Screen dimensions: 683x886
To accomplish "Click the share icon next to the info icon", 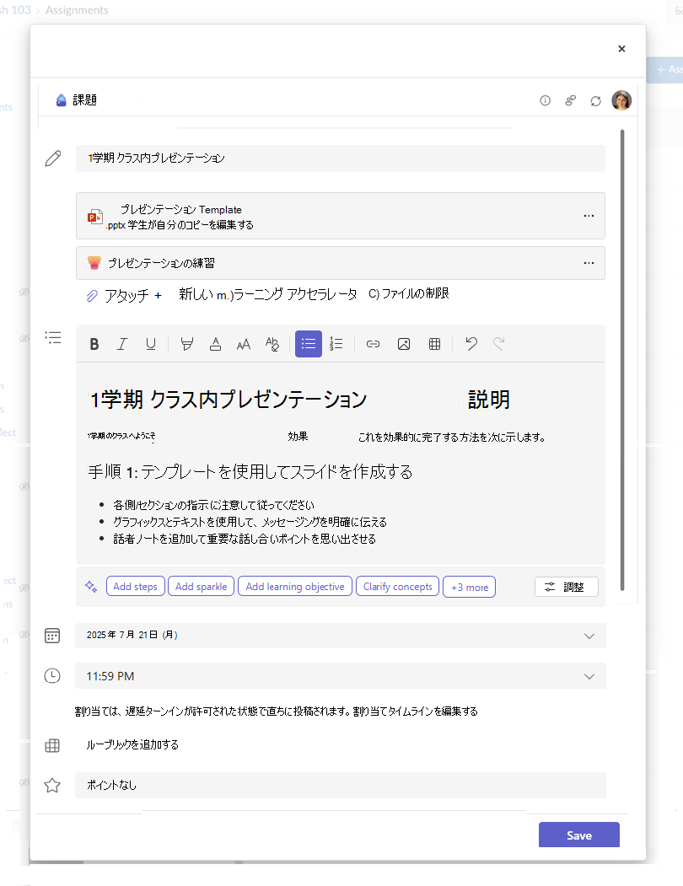I will click(571, 100).
